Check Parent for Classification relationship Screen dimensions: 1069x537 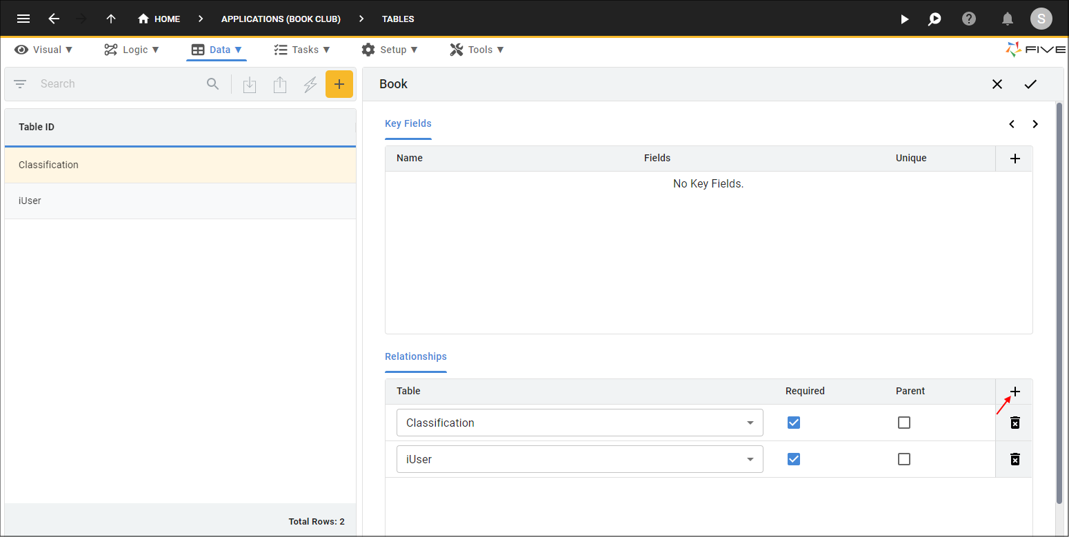coord(904,423)
